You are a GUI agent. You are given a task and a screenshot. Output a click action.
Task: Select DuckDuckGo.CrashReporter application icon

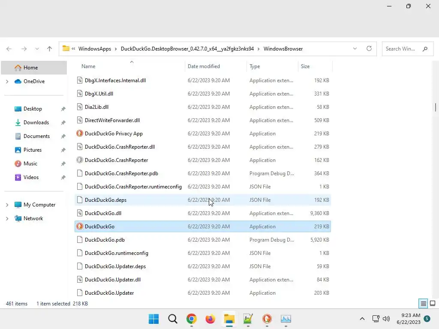click(x=80, y=160)
